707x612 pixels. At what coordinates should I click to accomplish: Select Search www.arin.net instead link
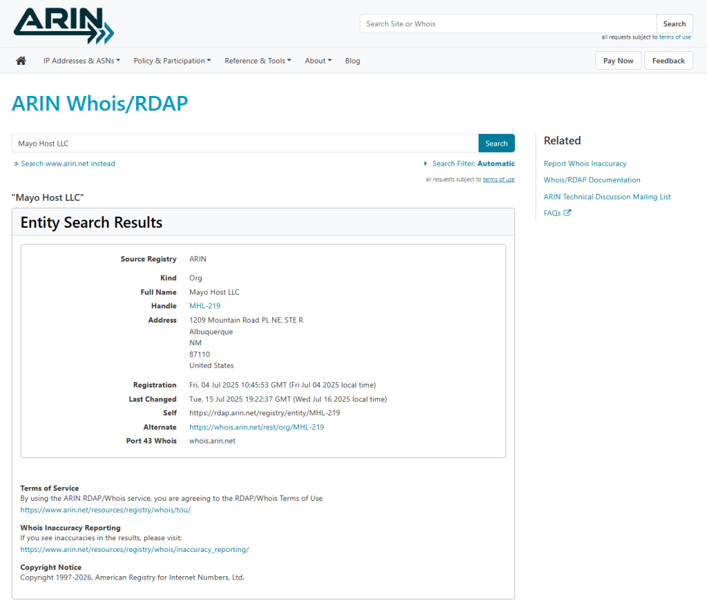point(68,164)
